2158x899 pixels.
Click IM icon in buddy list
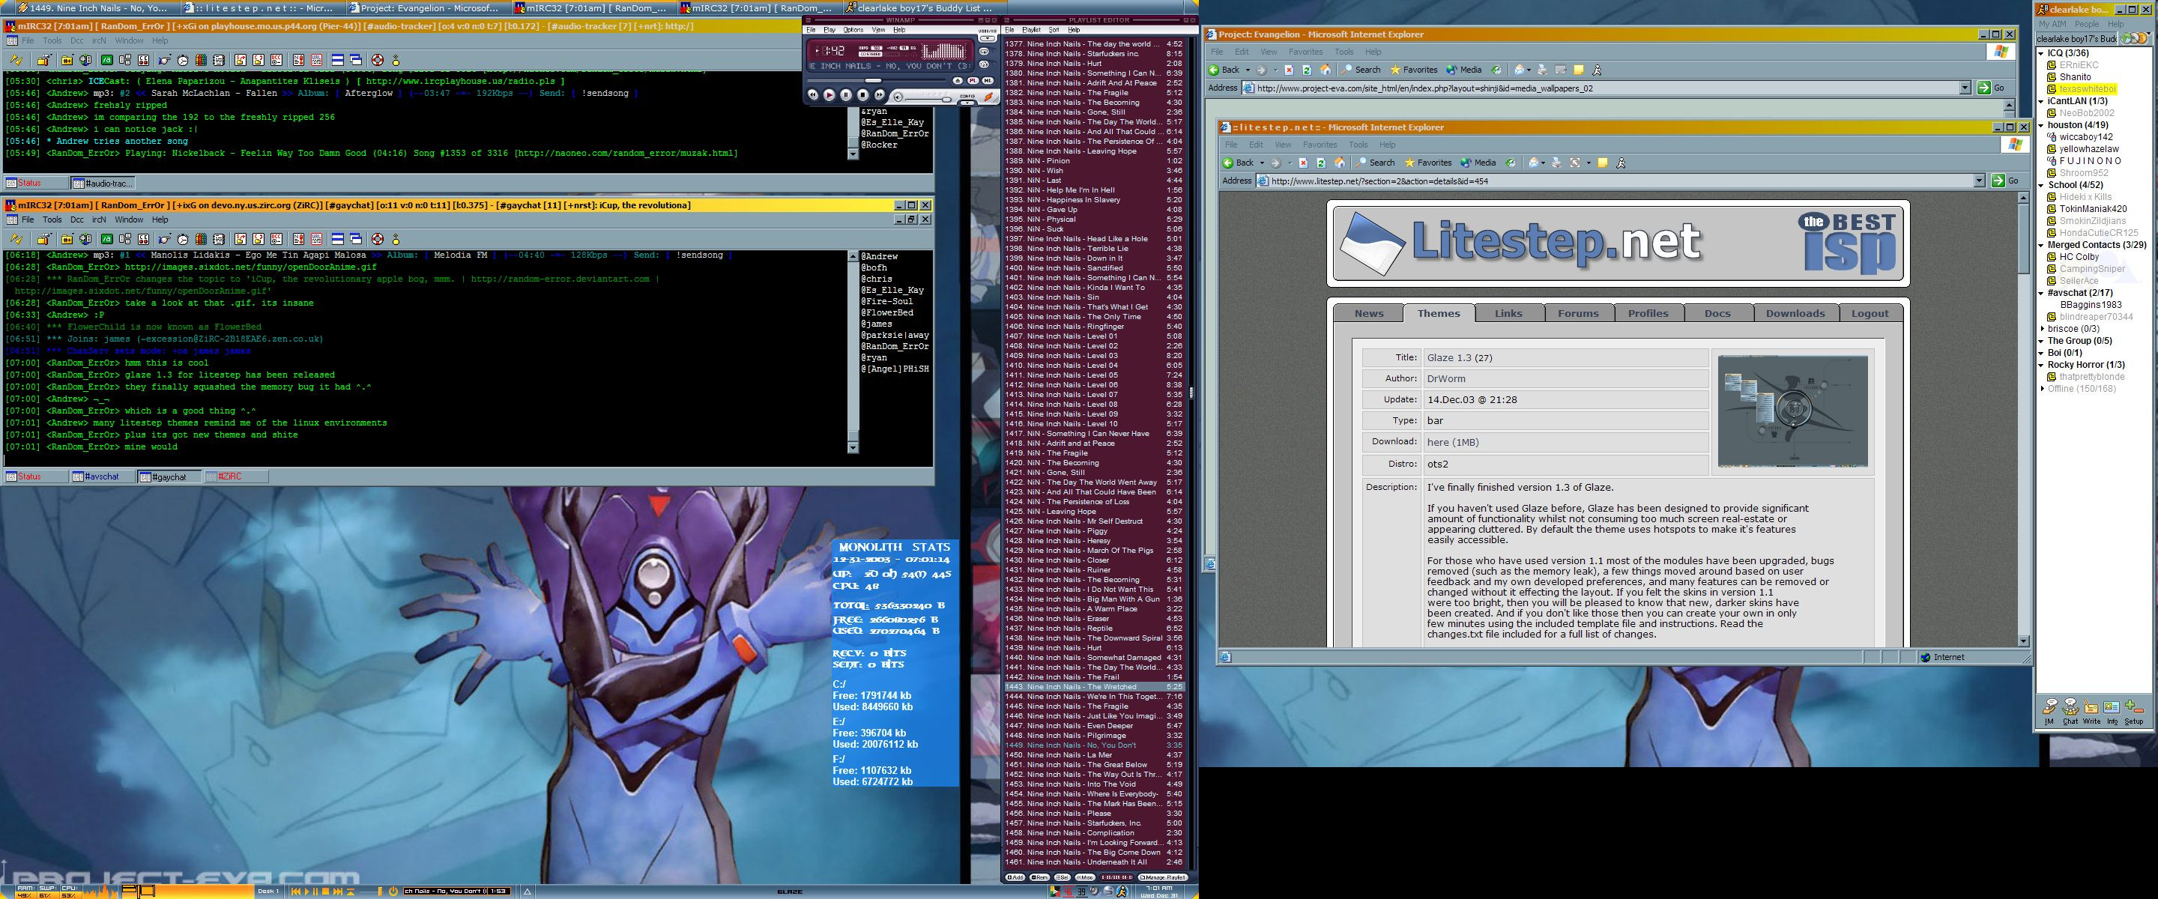click(2050, 710)
